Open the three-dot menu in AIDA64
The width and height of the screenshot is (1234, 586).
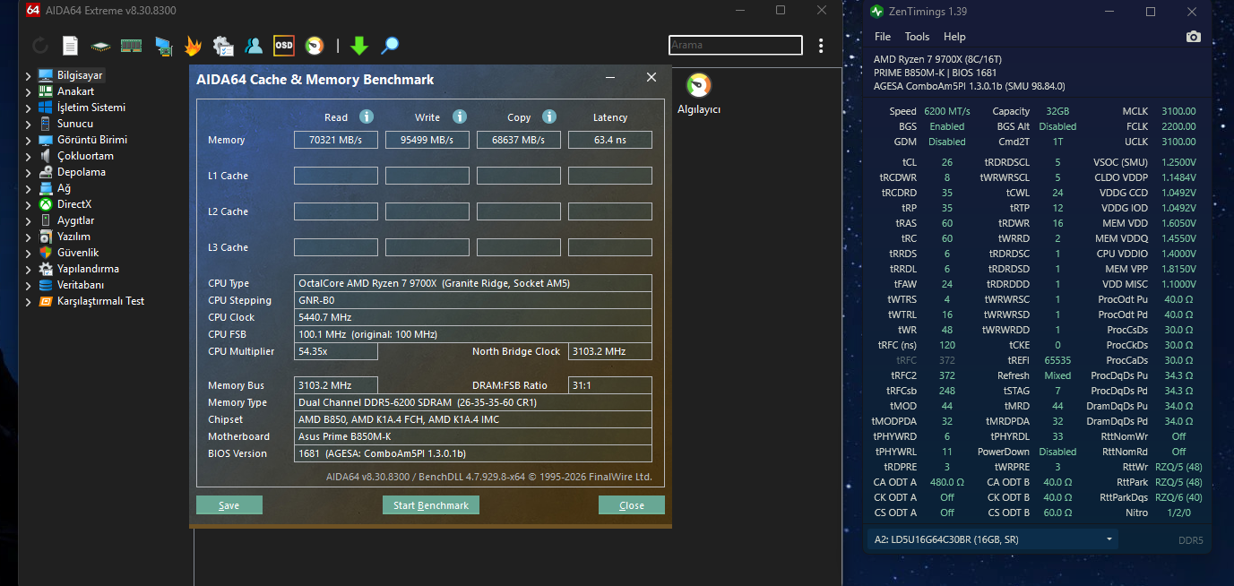pos(821,45)
